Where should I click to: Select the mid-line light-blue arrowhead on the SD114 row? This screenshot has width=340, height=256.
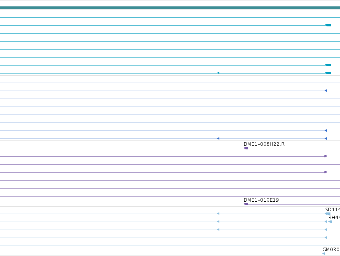point(219,214)
